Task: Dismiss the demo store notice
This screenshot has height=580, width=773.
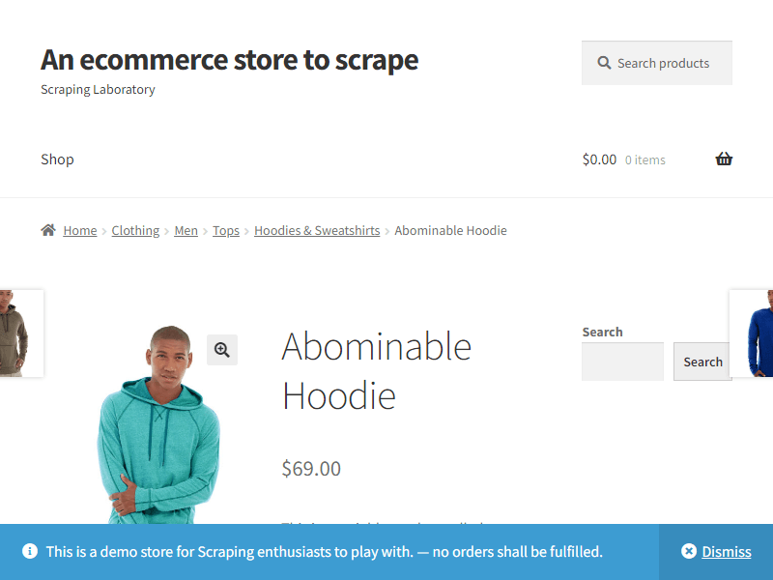Action: [x=727, y=551]
